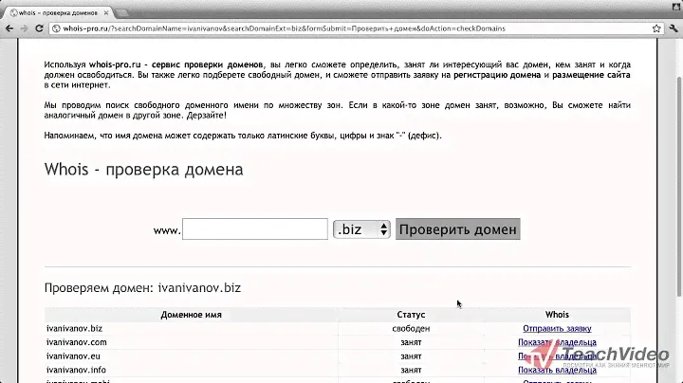Click the browser Back arrow button
The height and width of the screenshot is (383, 683).
(x=9, y=29)
